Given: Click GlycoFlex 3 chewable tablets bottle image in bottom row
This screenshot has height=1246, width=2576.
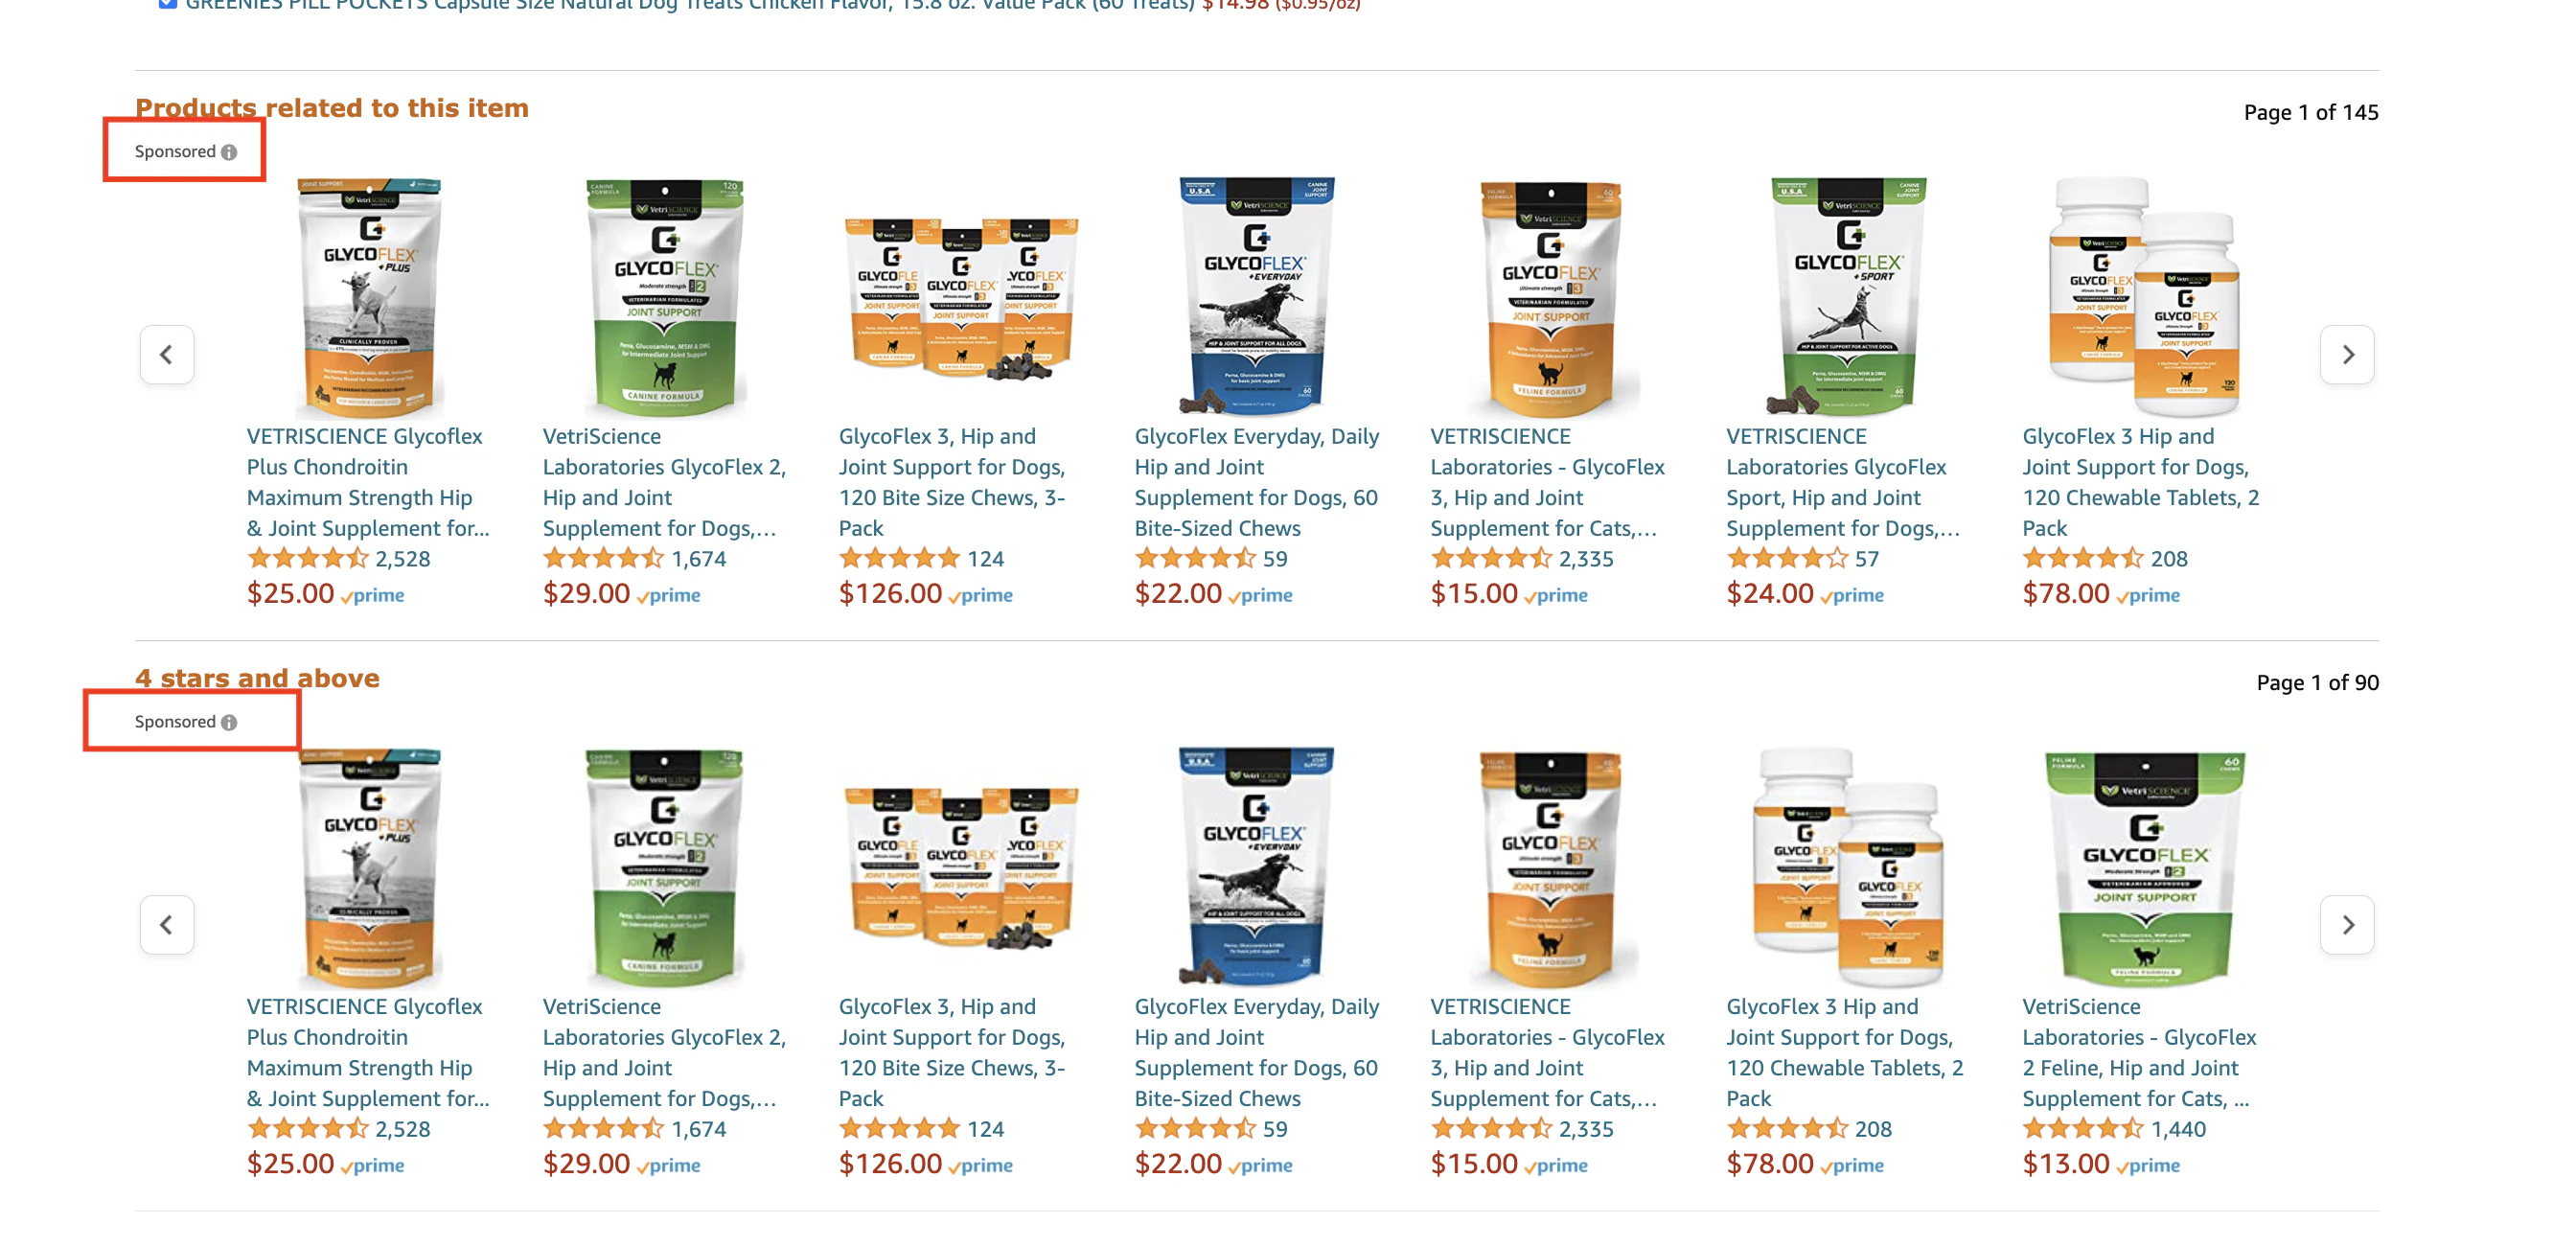Looking at the screenshot, I should point(1848,866).
